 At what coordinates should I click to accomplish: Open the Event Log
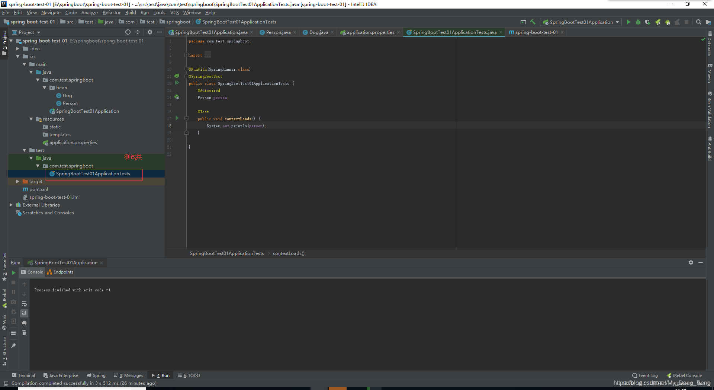(645, 375)
